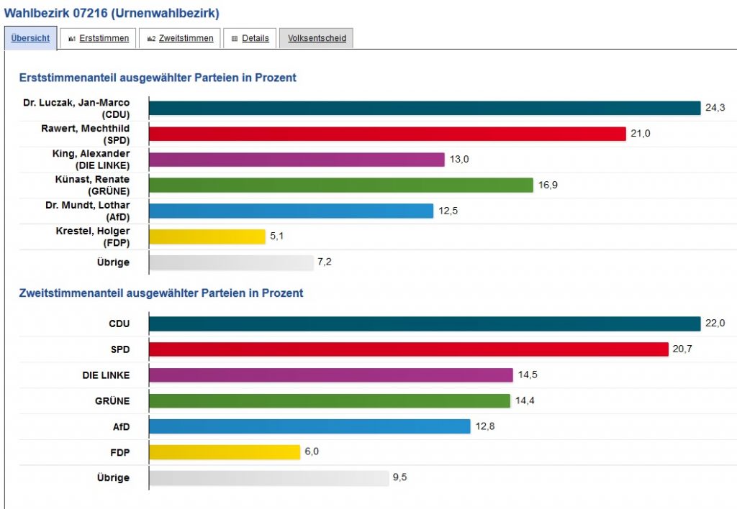Screen dimensions: 737x509
Task: Click the value 14,4 for GRÜNE
Action: click(x=525, y=400)
